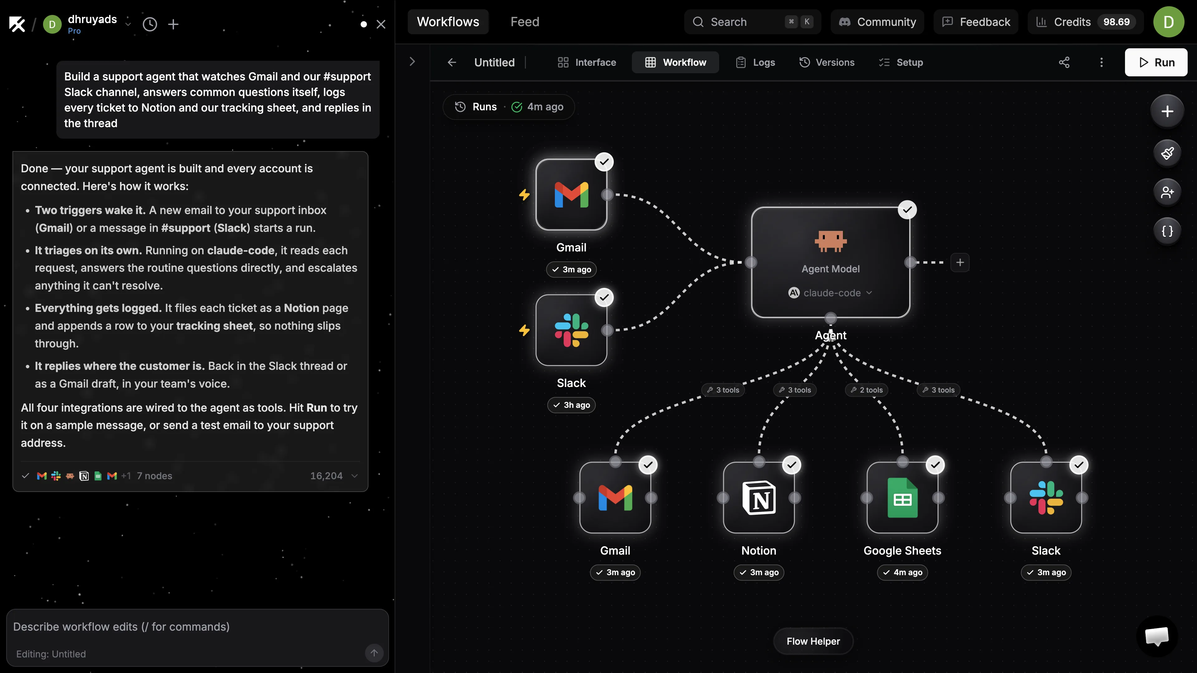Click checkmark on Gmail trigger node
Viewport: 1197px width, 673px height.
(604, 162)
